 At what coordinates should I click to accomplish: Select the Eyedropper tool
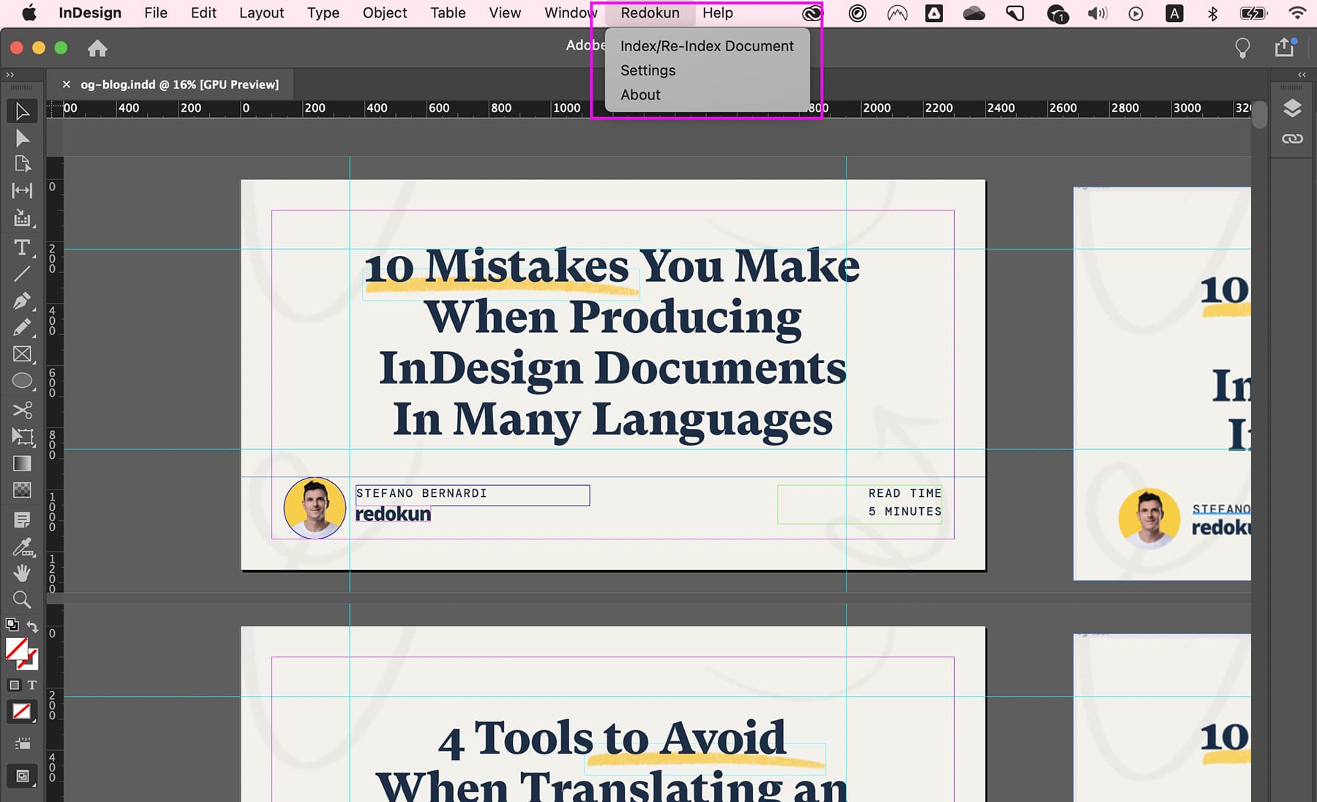(22, 547)
